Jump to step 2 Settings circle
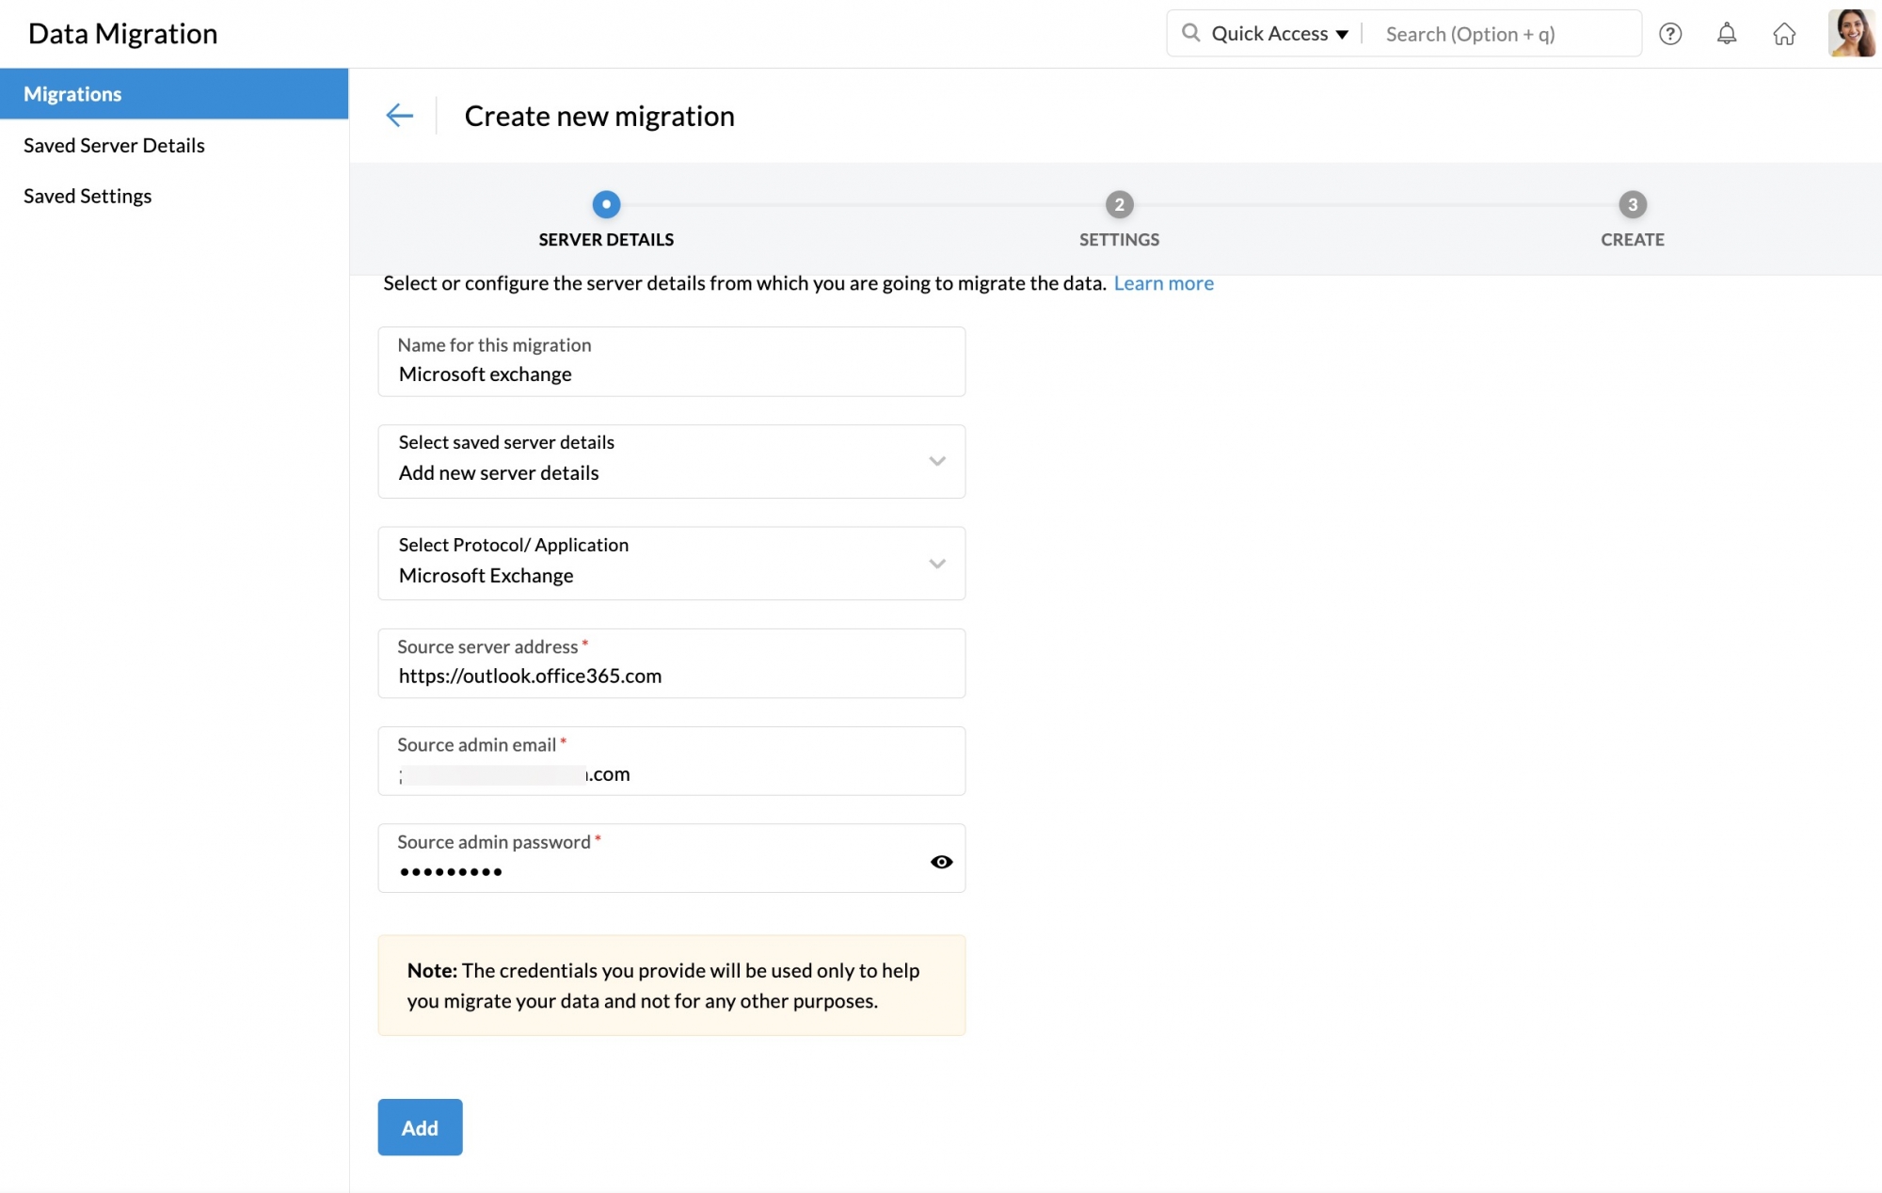This screenshot has width=1882, height=1193. pyautogui.click(x=1118, y=204)
